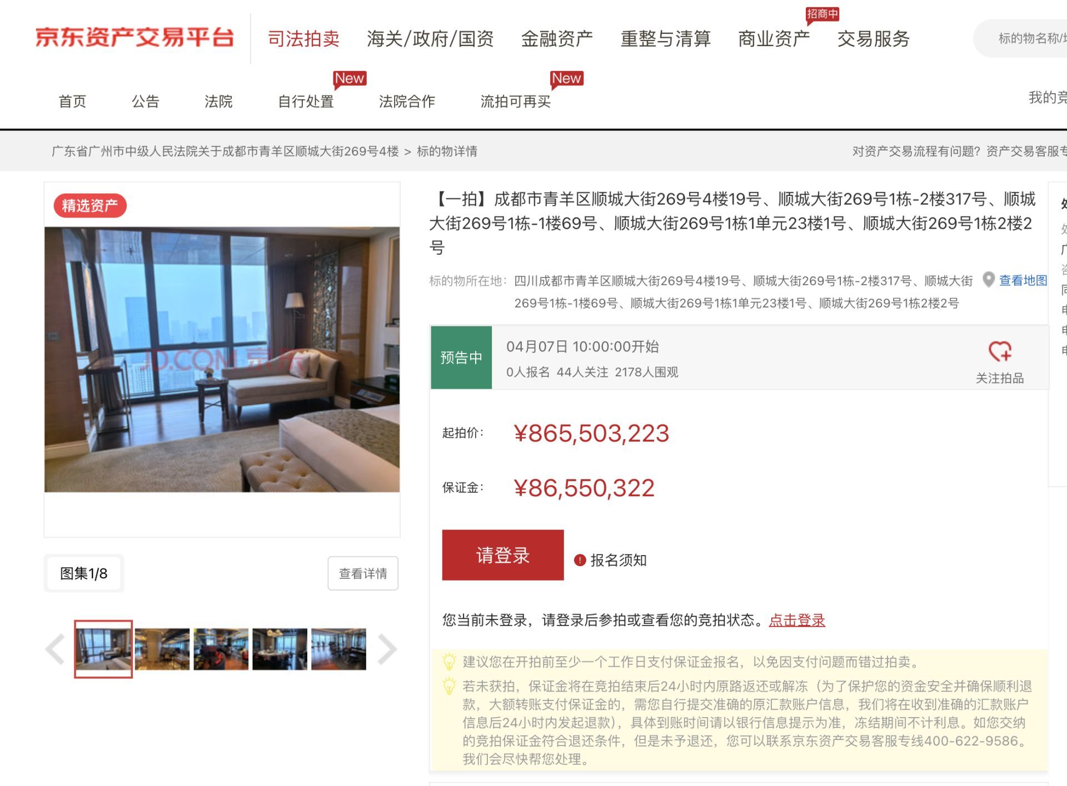Click the red 请登录 button
The width and height of the screenshot is (1067, 786).
(503, 555)
